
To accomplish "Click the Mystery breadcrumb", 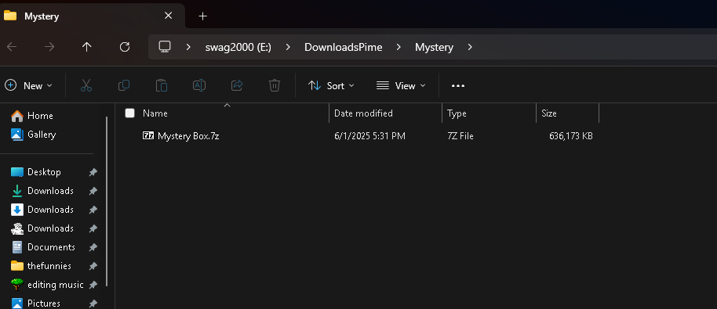I will (x=434, y=47).
